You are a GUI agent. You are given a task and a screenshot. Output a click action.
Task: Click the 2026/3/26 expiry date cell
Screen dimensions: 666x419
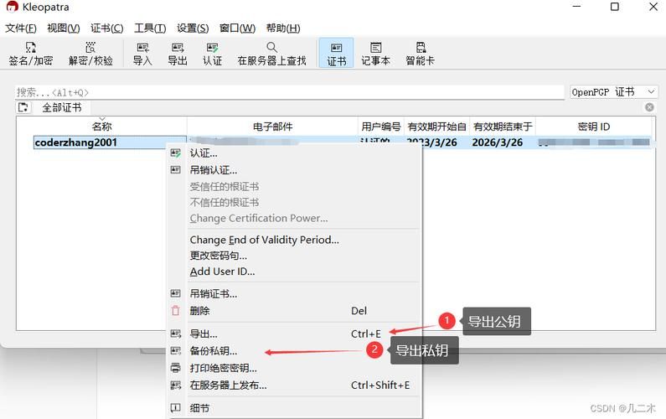pos(498,142)
